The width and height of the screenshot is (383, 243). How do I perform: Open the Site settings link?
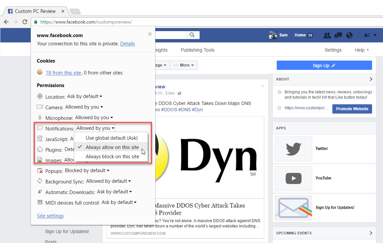[50, 216]
